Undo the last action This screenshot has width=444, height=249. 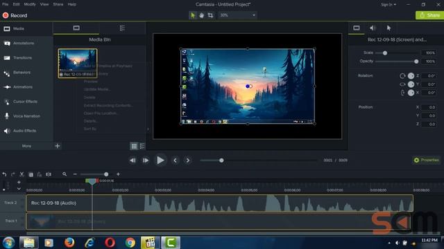point(4,174)
